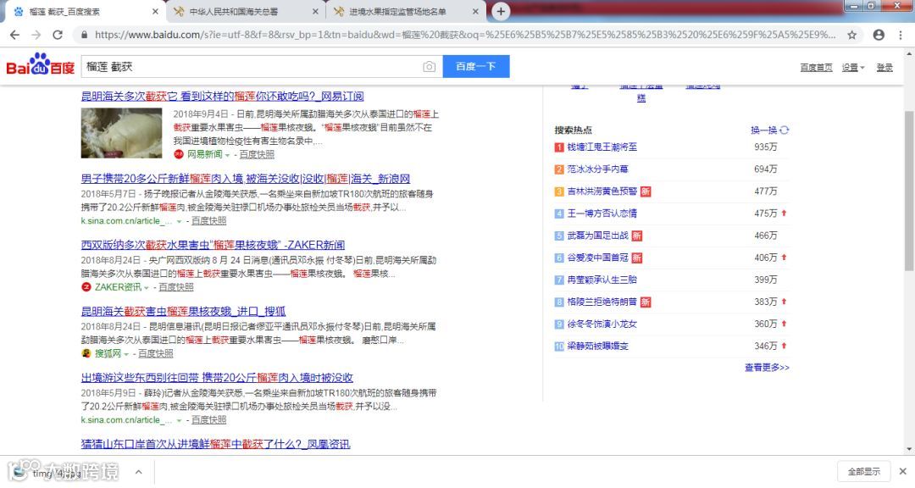Open hot search 王一博方否认恋情
Viewport: 915px width, 488px height.
(602, 213)
